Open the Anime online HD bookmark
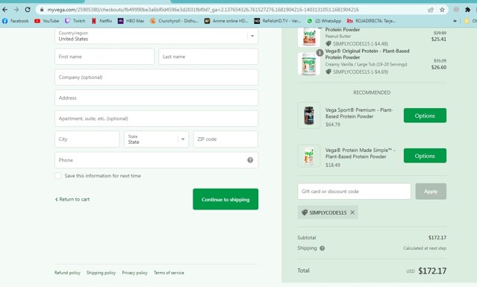 [x=226, y=21]
